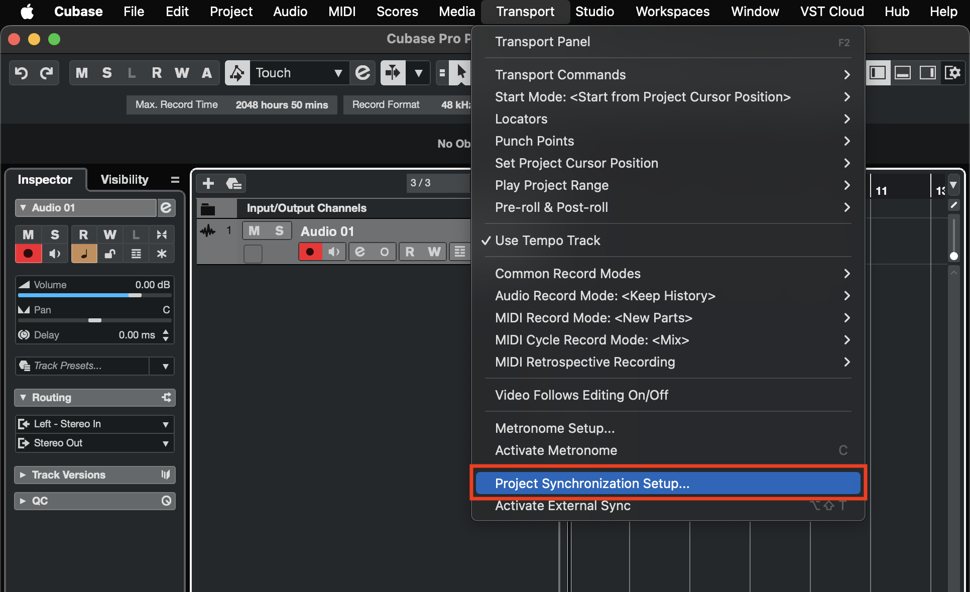Click the Redo arrow in toolbar

46,73
